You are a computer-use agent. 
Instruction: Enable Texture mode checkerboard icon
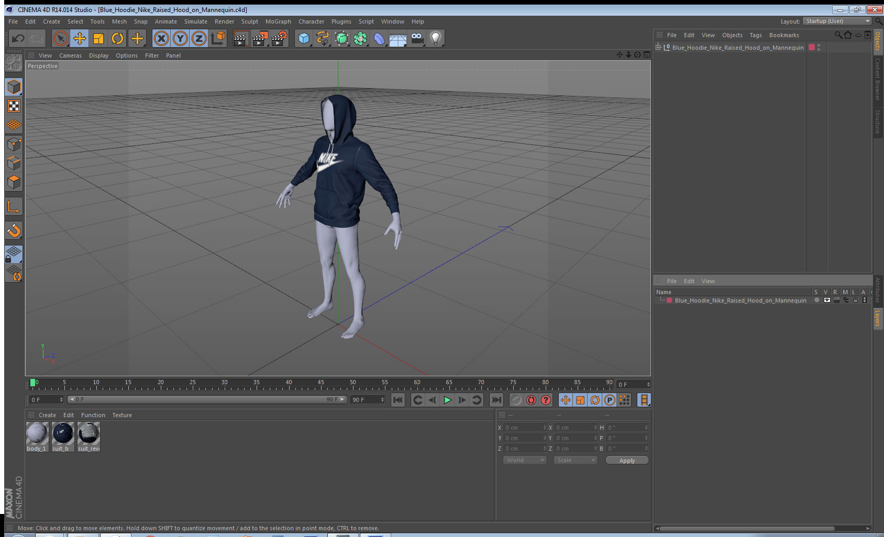[14, 106]
